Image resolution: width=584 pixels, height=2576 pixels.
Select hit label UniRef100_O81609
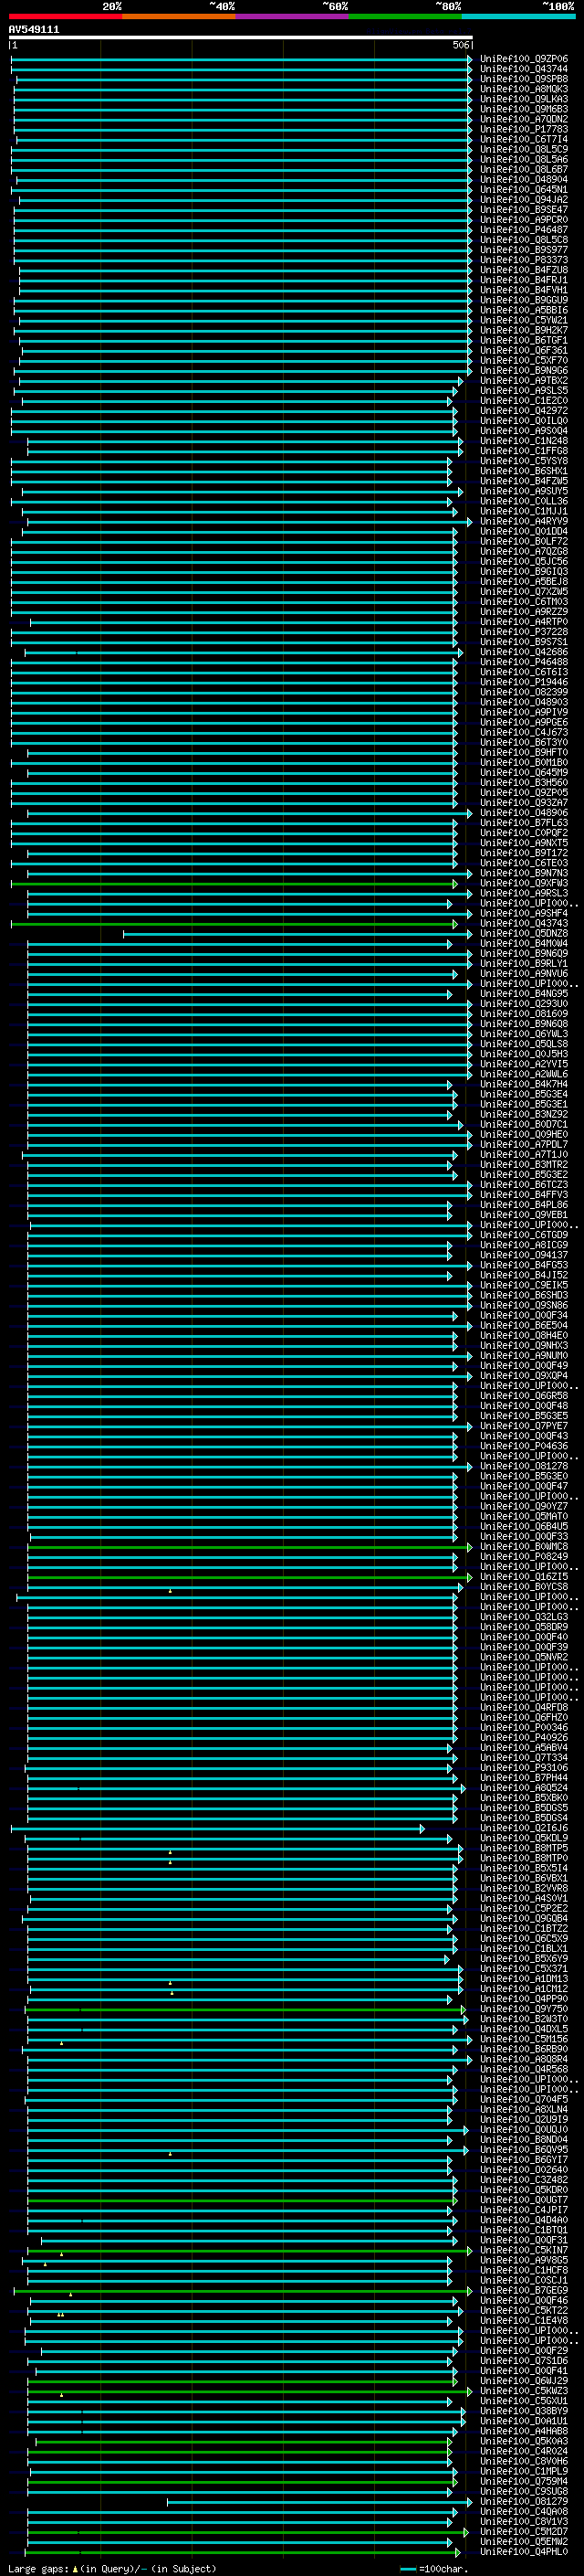pos(524,1014)
